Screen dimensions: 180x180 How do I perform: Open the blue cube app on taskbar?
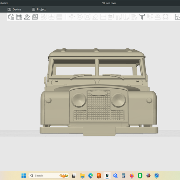pos(115,175)
